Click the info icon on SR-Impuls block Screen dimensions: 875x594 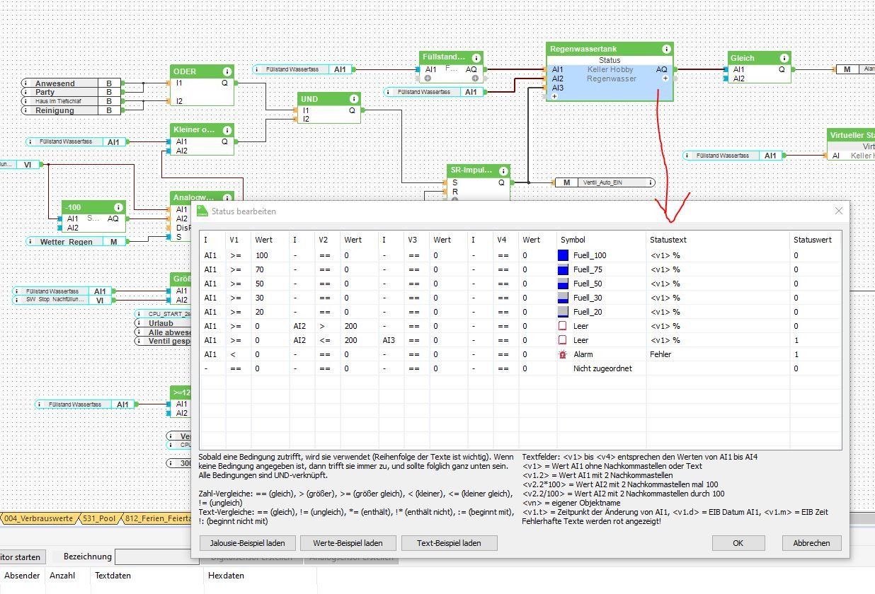point(502,171)
